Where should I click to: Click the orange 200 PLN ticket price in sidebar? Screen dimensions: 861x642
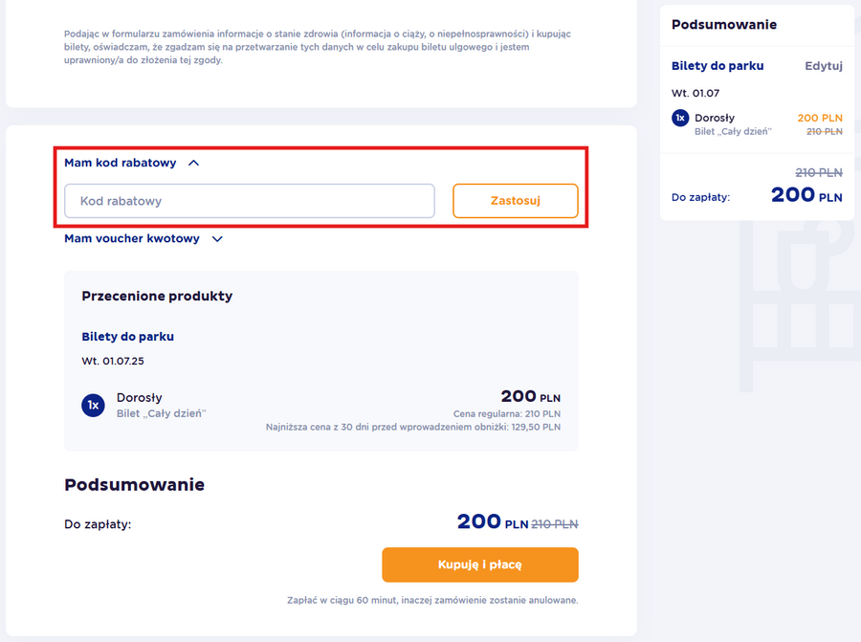[819, 118]
